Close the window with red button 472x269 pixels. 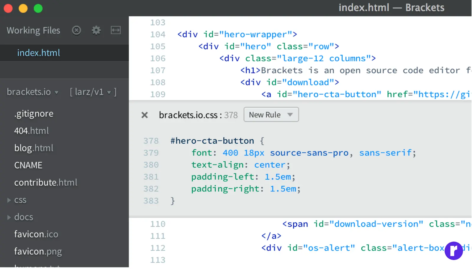[x=8, y=9]
